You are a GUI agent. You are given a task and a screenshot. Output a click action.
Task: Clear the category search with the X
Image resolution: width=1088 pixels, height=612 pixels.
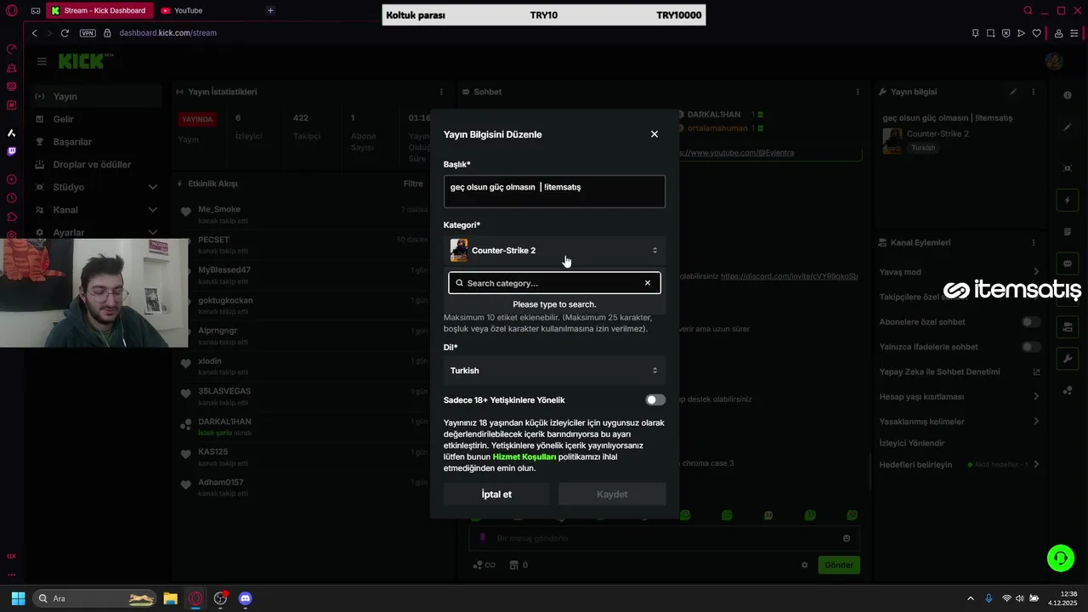648,283
